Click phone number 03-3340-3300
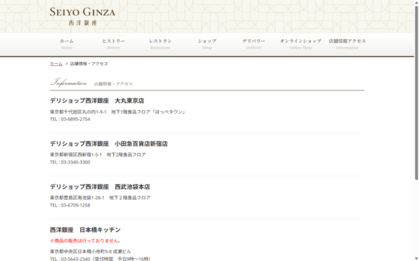419x261 pixels. (75, 162)
